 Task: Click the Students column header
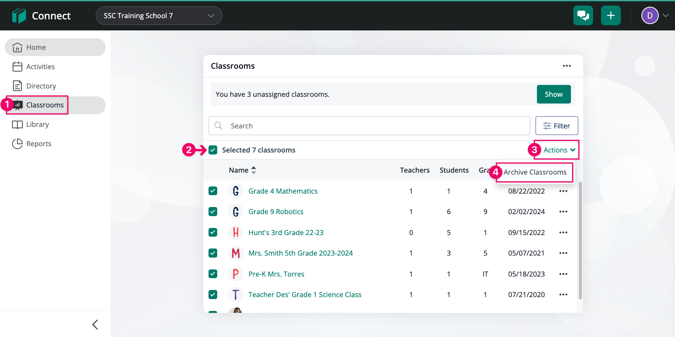454,170
